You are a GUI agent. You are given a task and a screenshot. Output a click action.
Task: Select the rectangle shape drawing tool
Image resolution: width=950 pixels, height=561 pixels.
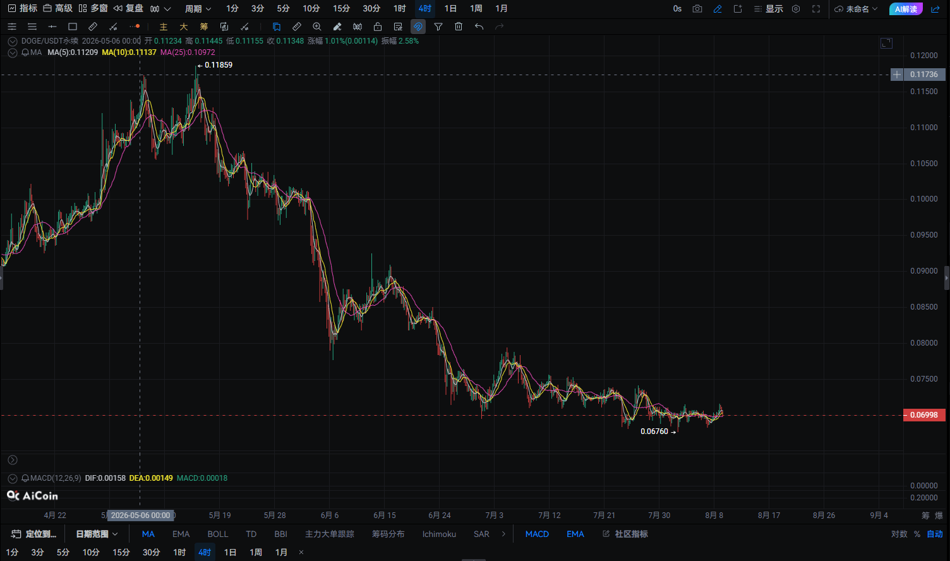pyautogui.click(x=73, y=27)
